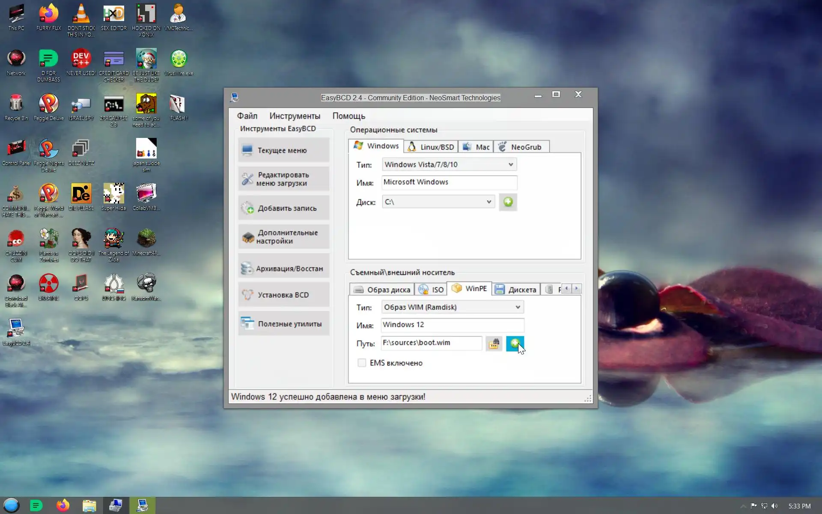Switch to the Linux/BSD tab
This screenshot has width=822, height=514.
pyautogui.click(x=431, y=147)
